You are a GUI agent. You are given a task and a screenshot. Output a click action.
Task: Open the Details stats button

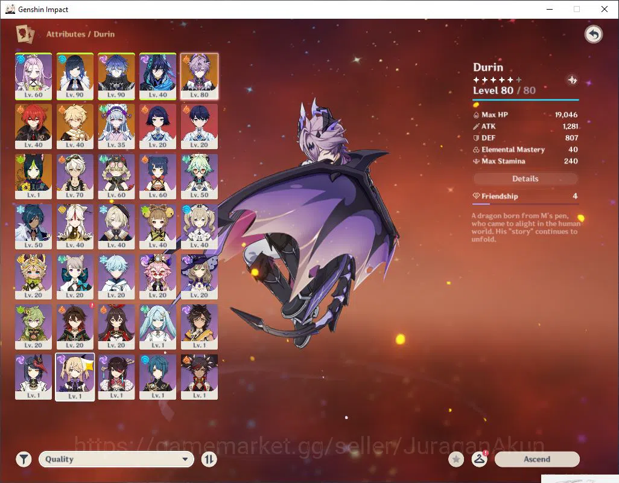(x=525, y=179)
